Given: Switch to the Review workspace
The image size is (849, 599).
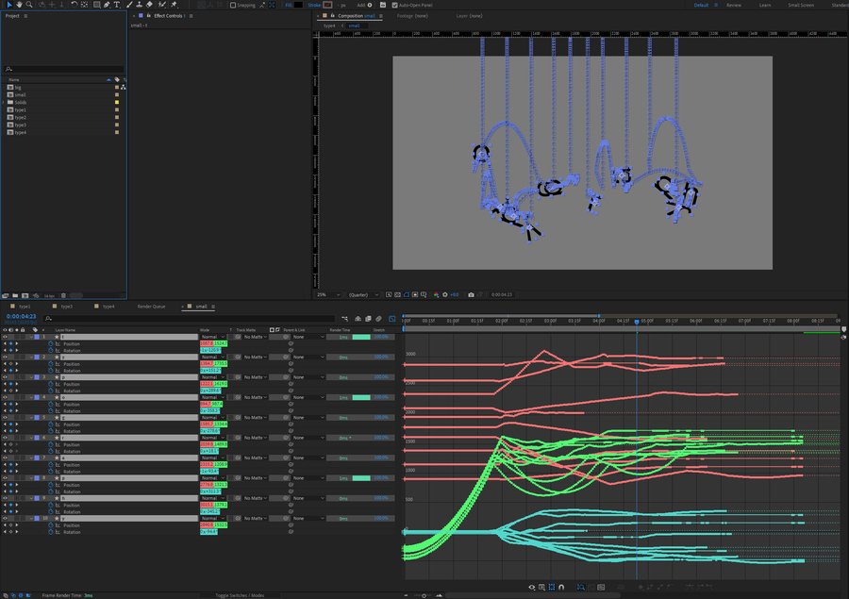Looking at the screenshot, I should click(733, 5).
